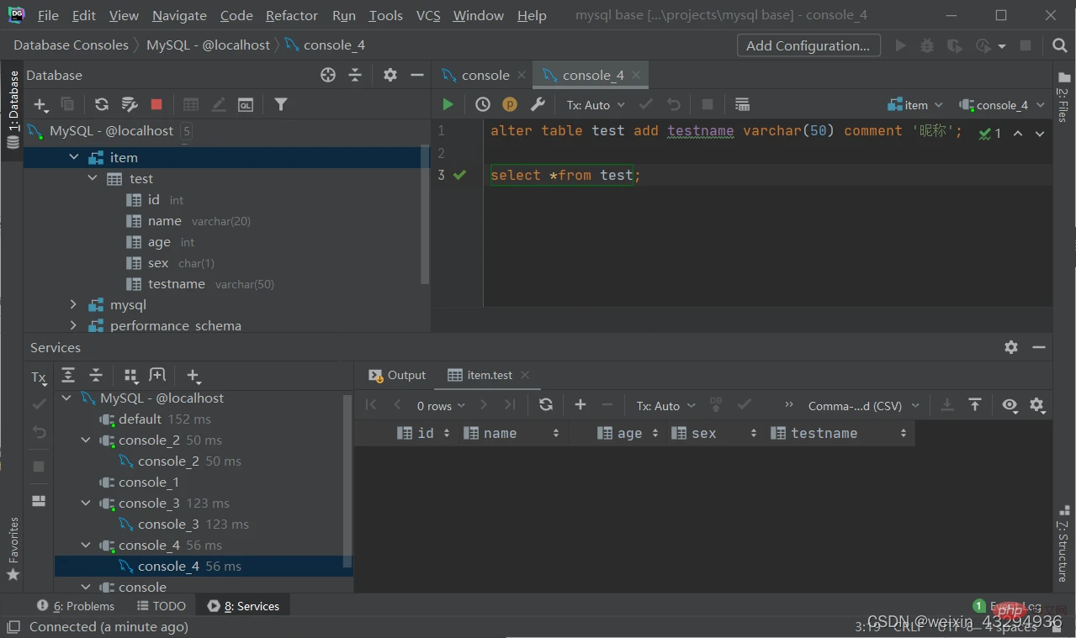Open the TODO tool window

[161, 605]
